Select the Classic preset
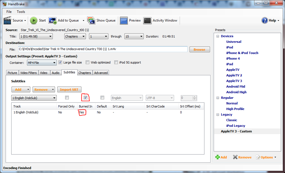 coord(232,120)
